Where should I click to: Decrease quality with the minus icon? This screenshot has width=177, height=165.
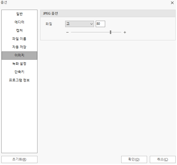coord(68,33)
